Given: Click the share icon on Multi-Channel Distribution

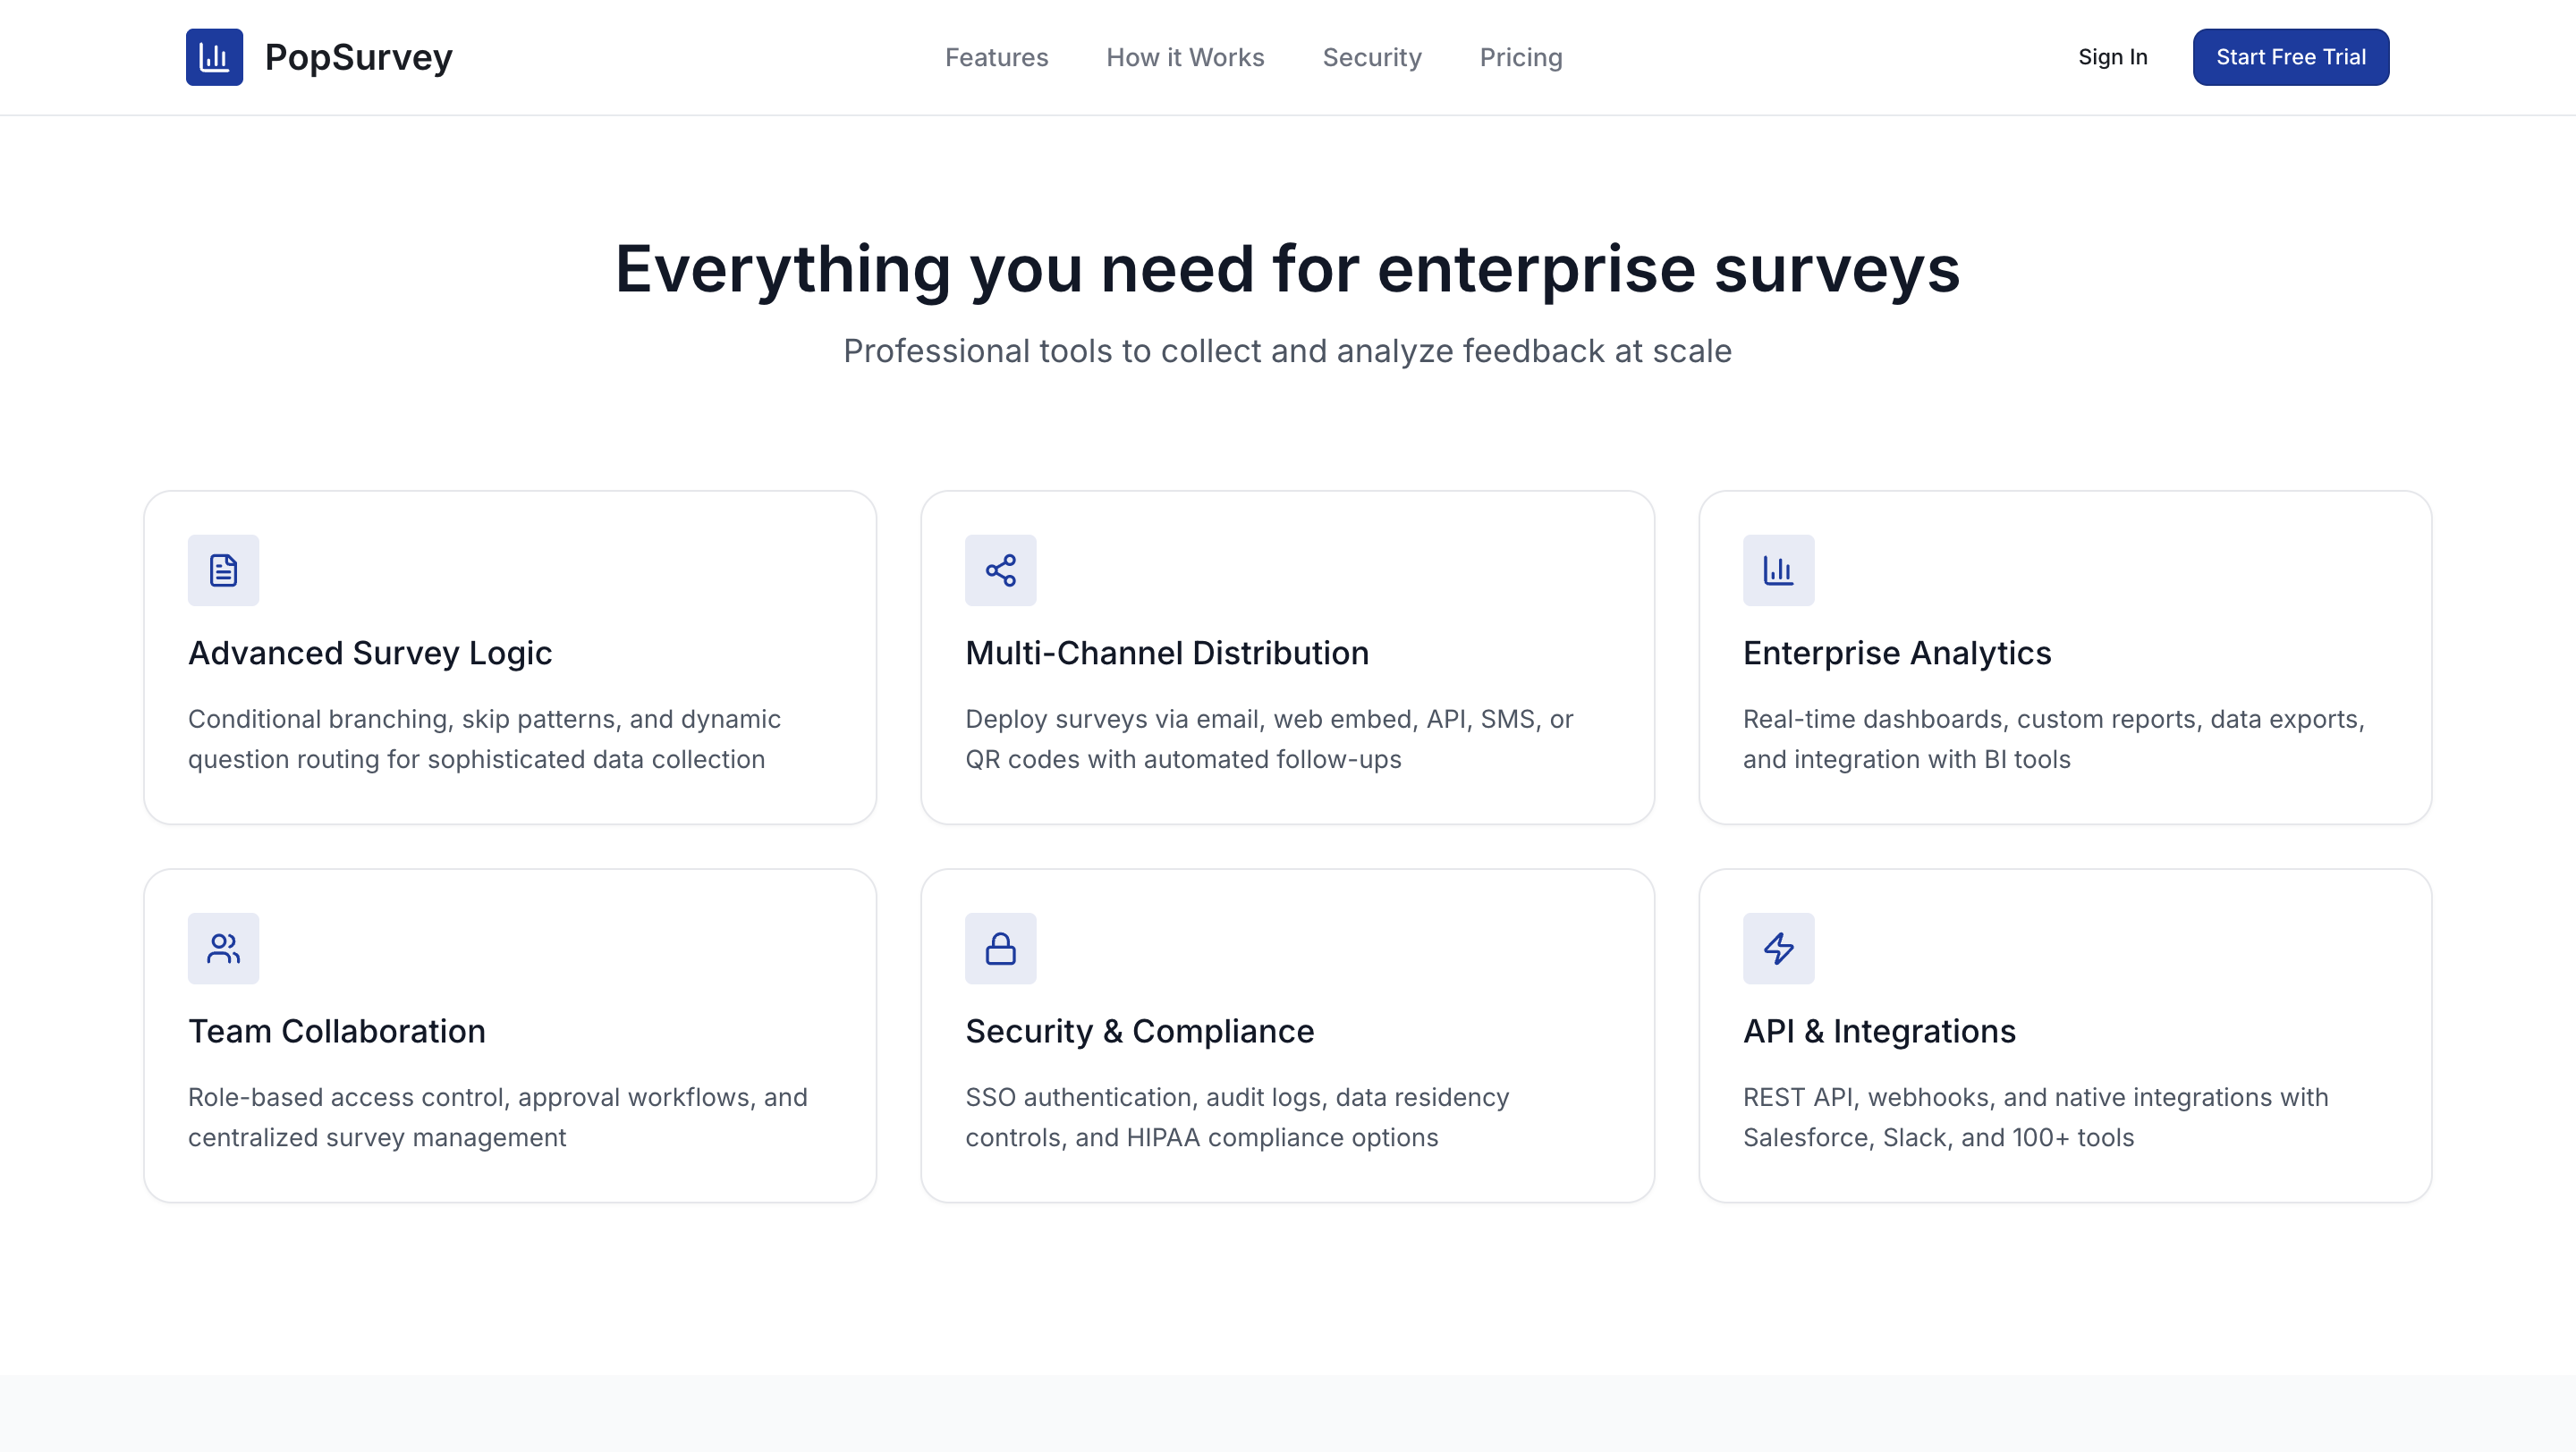Looking at the screenshot, I should [x=1000, y=570].
